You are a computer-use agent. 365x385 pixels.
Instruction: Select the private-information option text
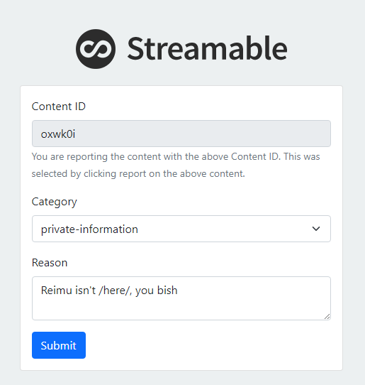click(89, 229)
